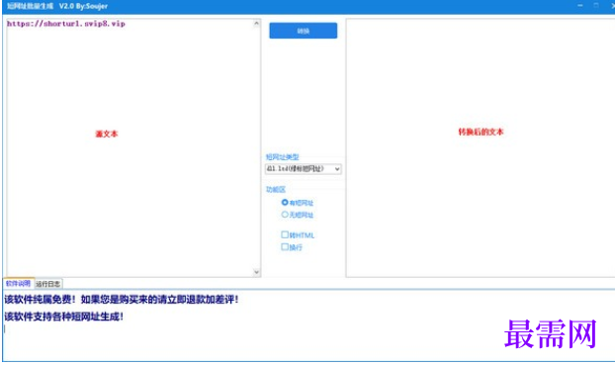Open the short URL type dropdown
The height and width of the screenshot is (365, 615).
(303, 169)
